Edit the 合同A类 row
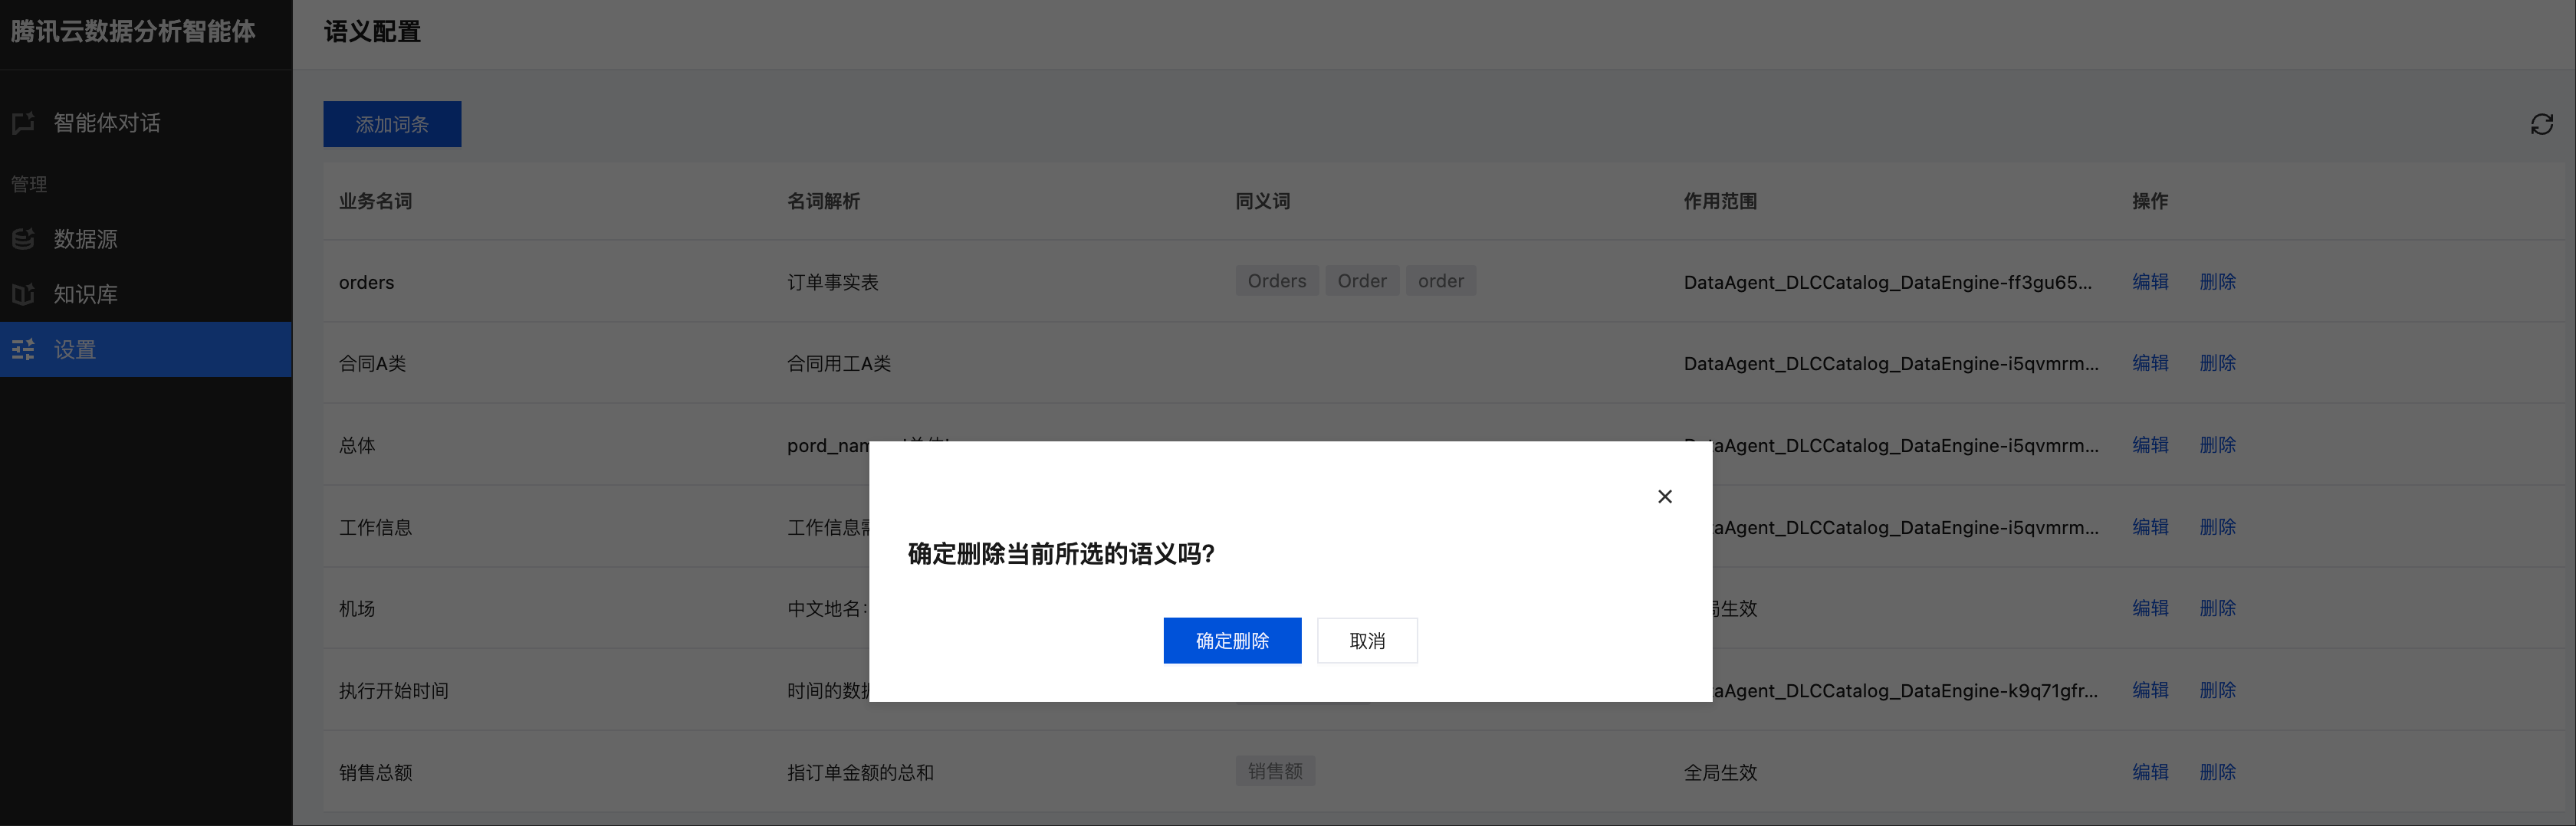The image size is (2576, 826). (2150, 363)
